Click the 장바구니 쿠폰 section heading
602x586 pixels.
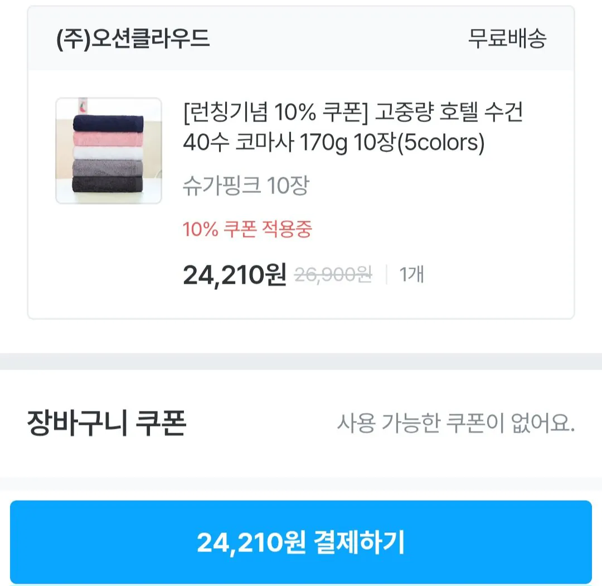tap(106, 424)
